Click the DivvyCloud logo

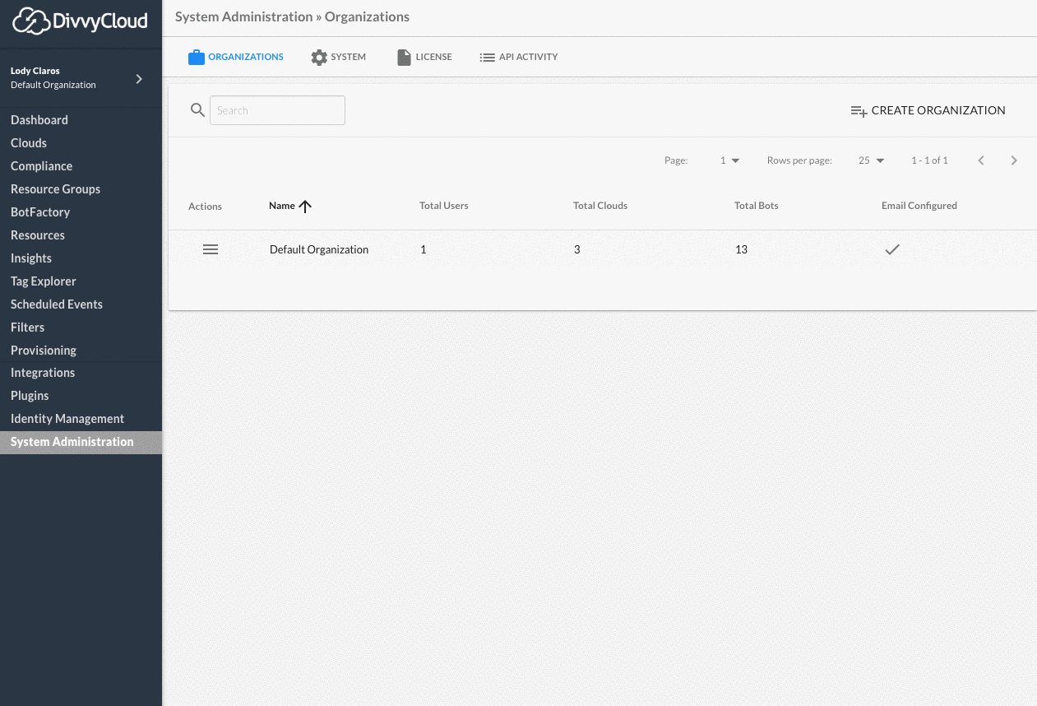(80, 21)
